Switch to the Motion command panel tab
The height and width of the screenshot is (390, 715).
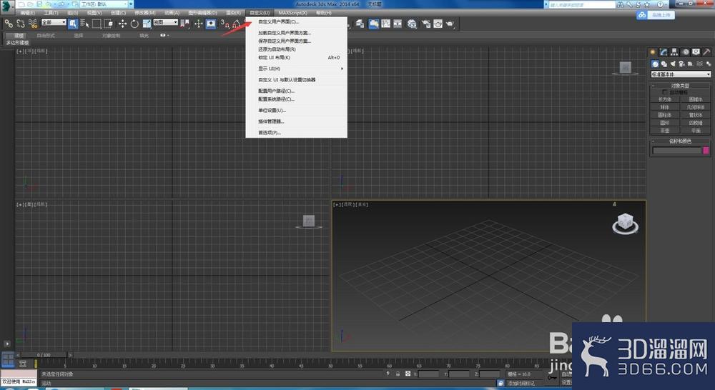click(686, 52)
